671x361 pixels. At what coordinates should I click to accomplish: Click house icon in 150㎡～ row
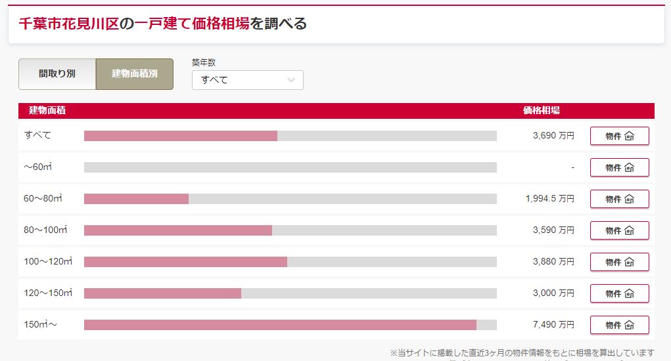tap(629, 325)
